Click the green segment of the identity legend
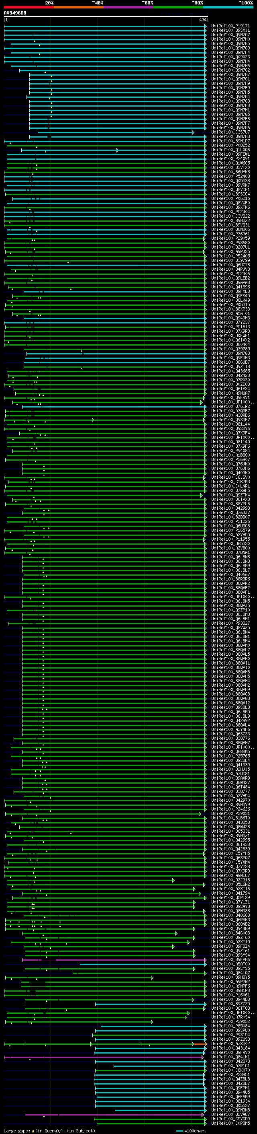Image resolution: width=257 pixels, height=1134 pixels. [x=178, y=7]
